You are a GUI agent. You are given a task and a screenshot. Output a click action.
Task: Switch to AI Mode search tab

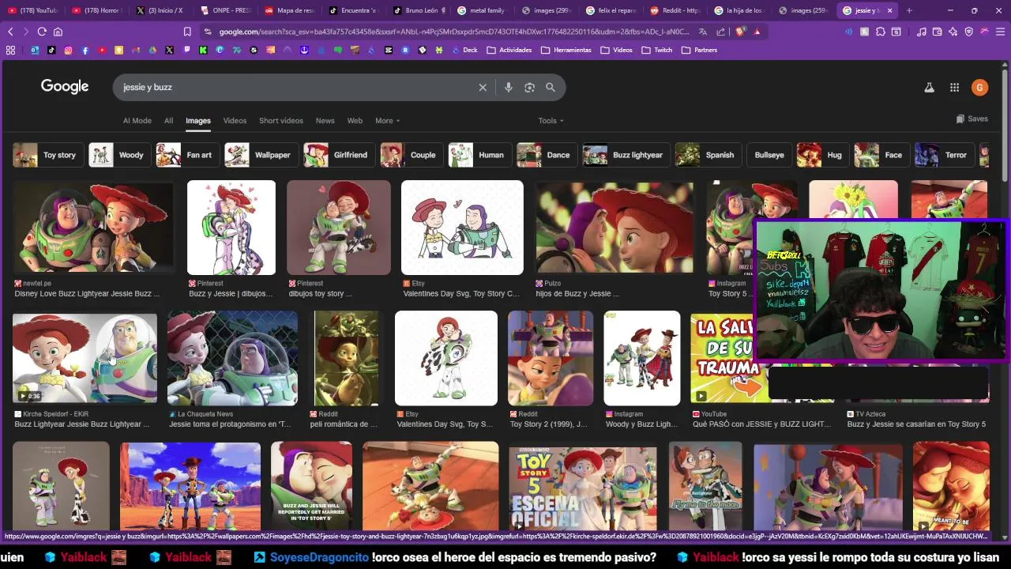click(x=137, y=121)
